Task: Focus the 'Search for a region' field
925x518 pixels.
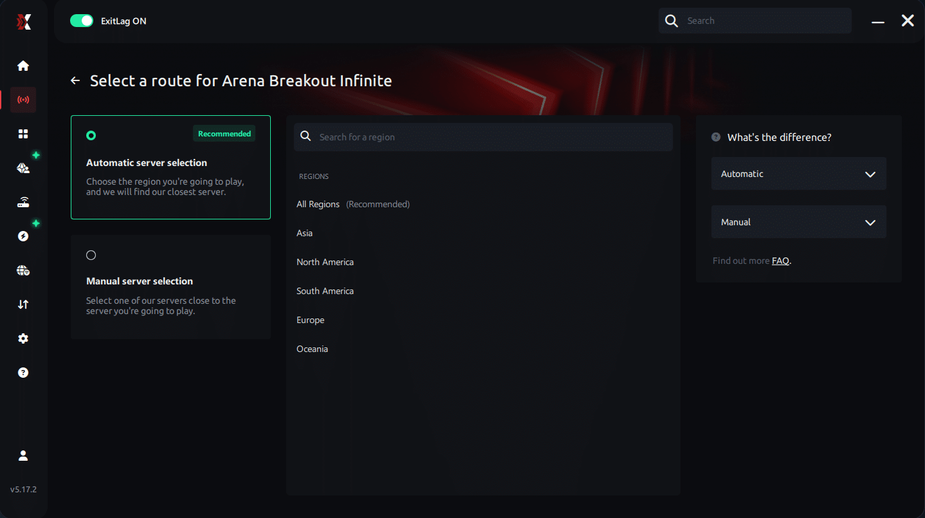Action: [483, 137]
